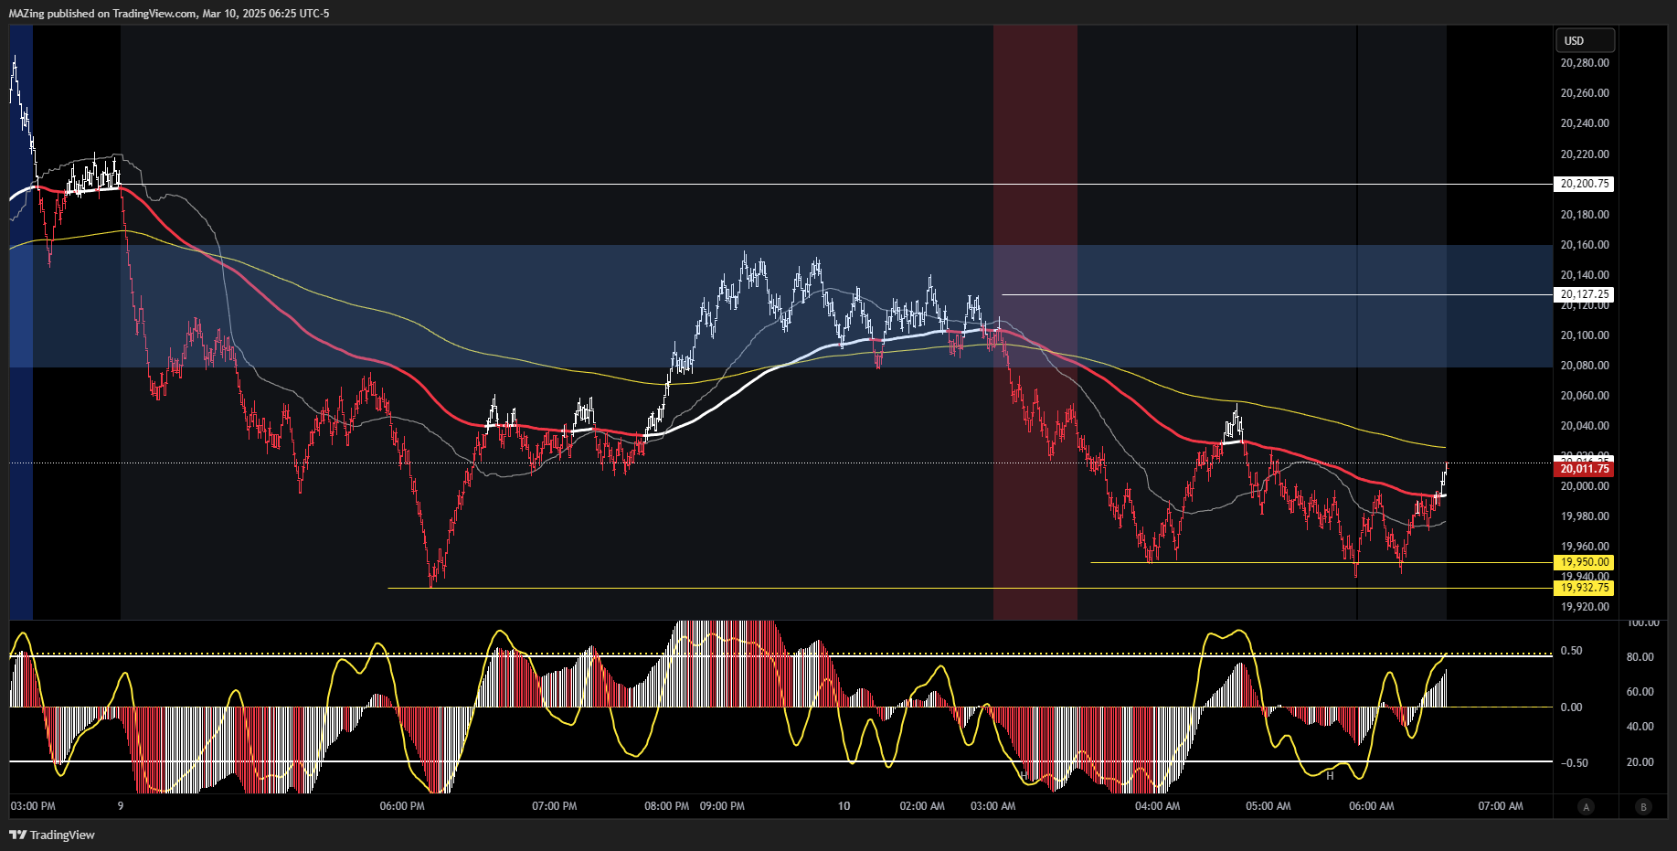
Task: Click the yellow 19,932.75 price label
Action: 1584,588
